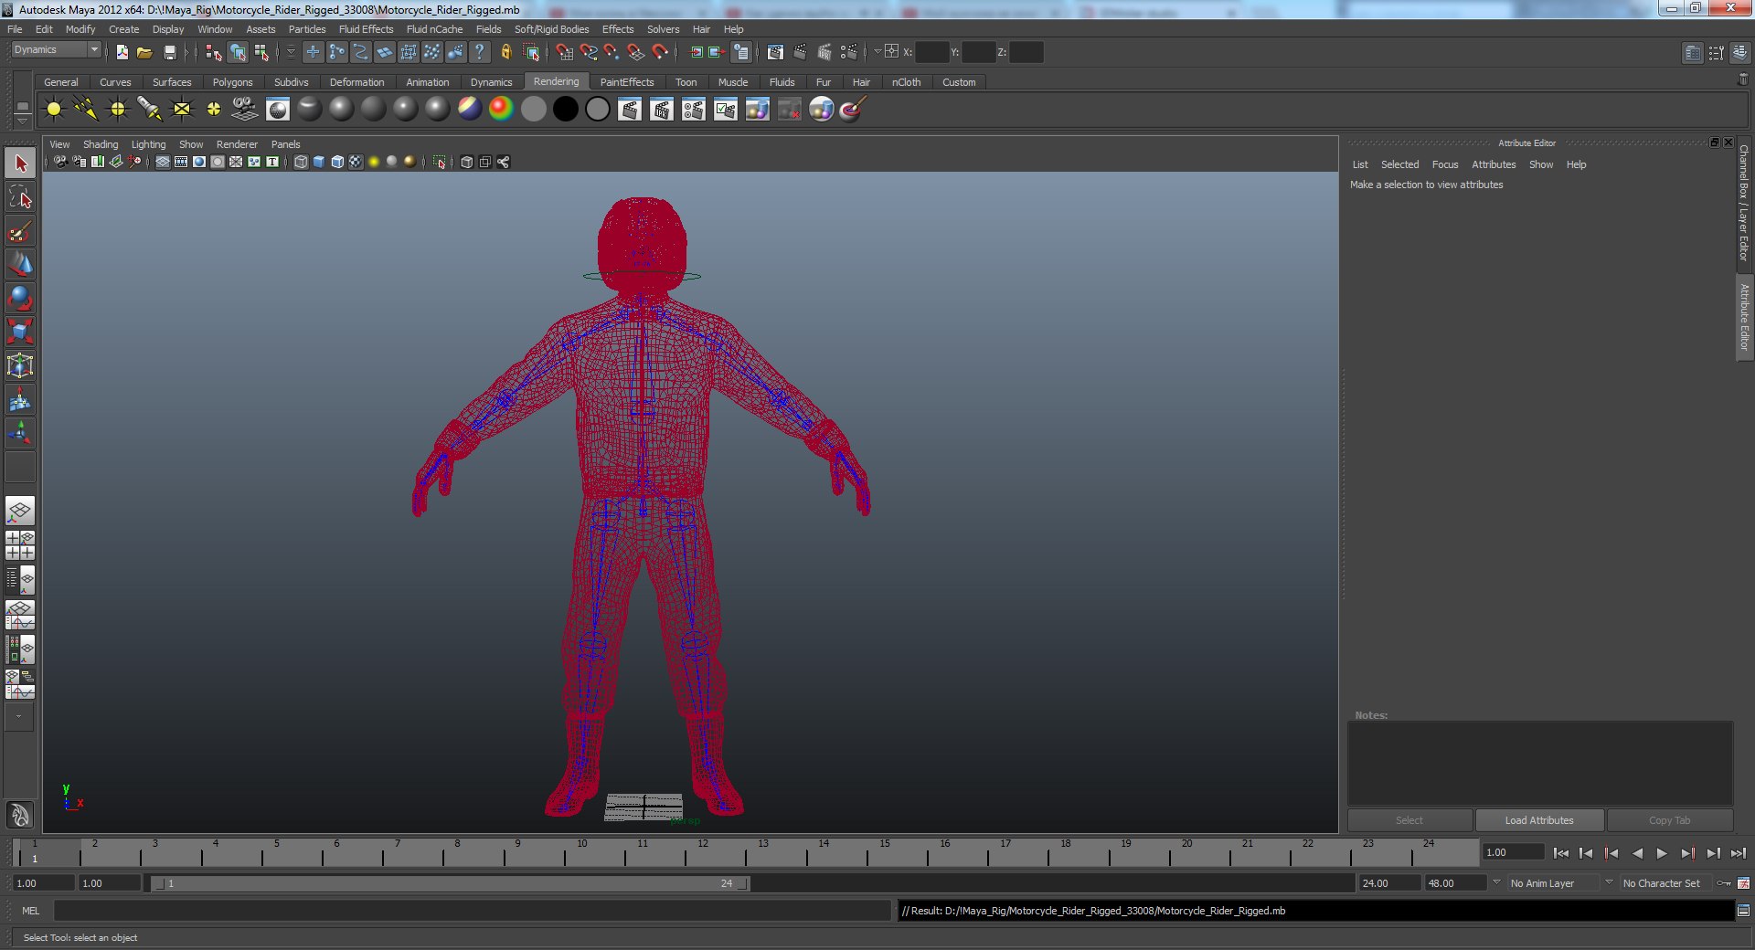Viewport: 1755px width, 950px height.
Task: Activate the Lasso select tool
Action: [20, 197]
